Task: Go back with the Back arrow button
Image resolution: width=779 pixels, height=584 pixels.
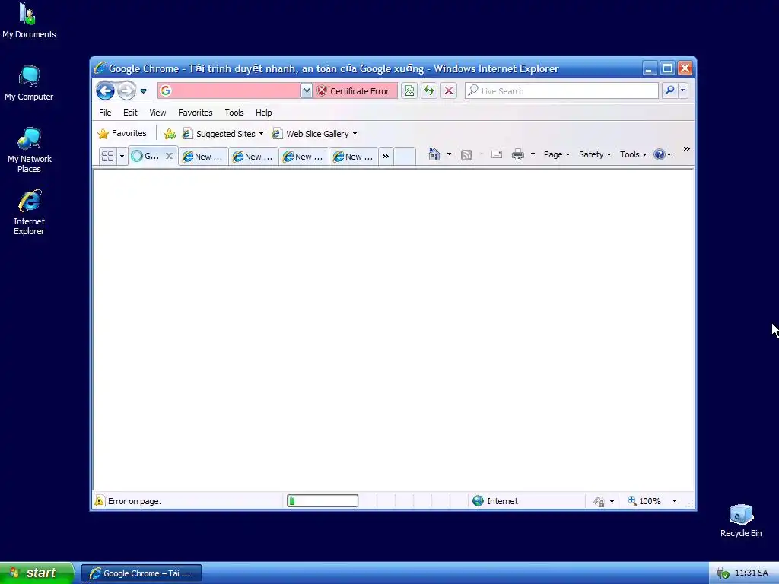Action: tap(105, 91)
